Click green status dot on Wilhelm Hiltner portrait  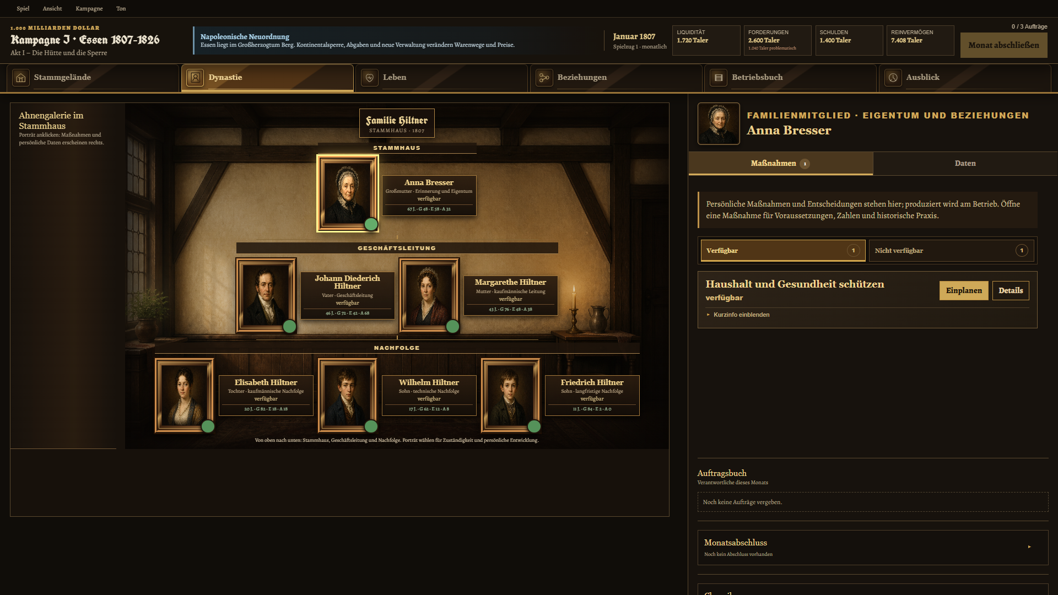coord(371,426)
